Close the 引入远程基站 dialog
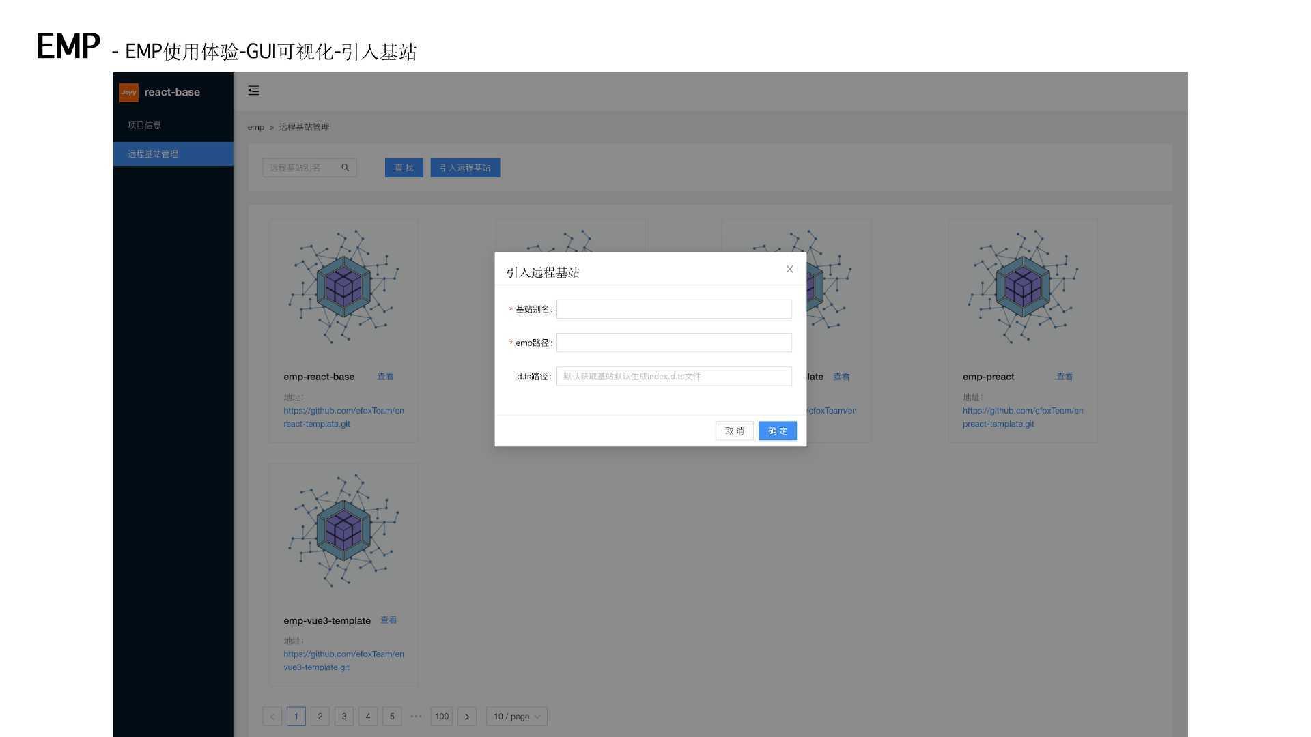 point(789,269)
